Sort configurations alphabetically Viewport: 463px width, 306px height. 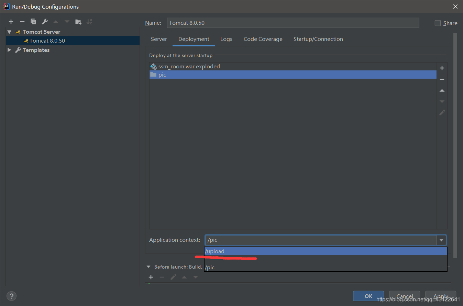[x=89, y=22]
